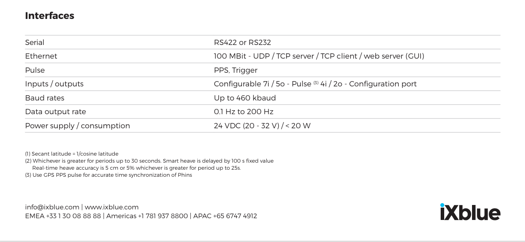Click the 100 MBit Ethernet description
Screen dimensions: 525x242
[x=319, y=56]
